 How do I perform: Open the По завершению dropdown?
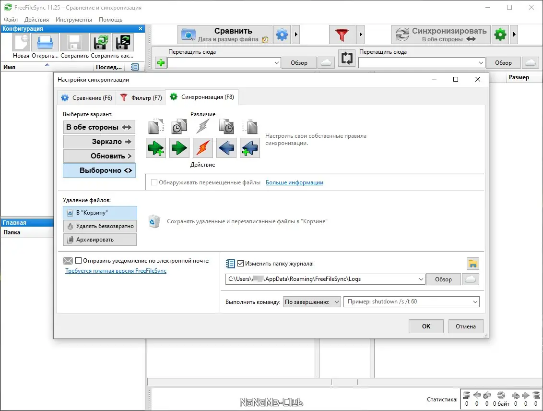pyautogui.click(x=312, y=302)
